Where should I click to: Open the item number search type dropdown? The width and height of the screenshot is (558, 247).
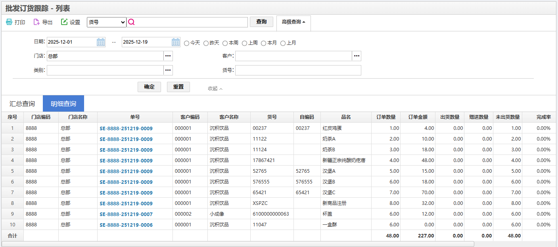pos(106,22)
